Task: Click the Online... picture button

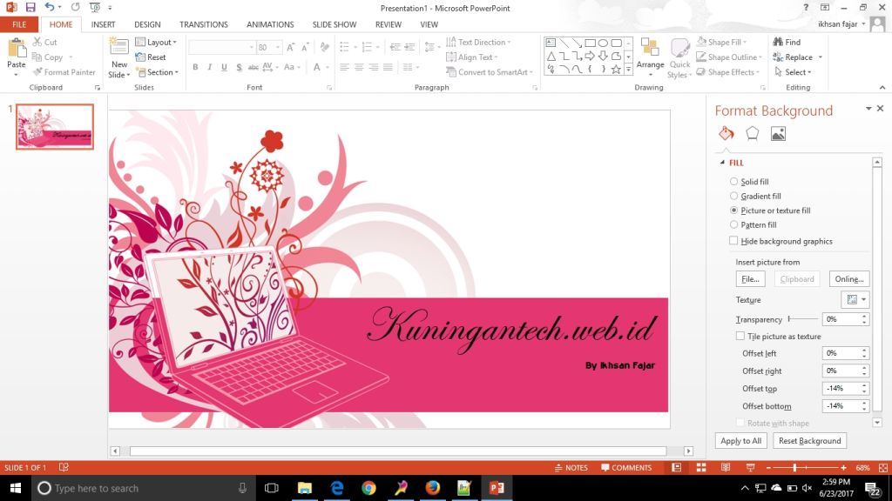Action: coord(849,279)
